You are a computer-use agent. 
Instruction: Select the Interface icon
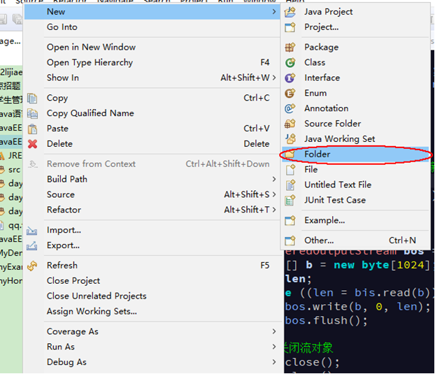tap(290, 78)
